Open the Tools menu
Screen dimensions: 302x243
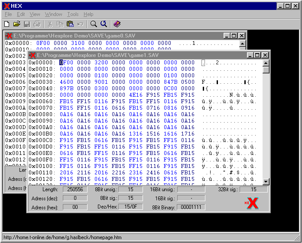pyautogui.click(x=73, y=14)
